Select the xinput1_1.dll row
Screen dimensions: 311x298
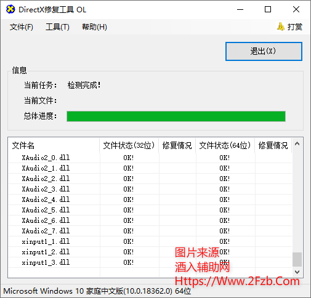(150, 241)
